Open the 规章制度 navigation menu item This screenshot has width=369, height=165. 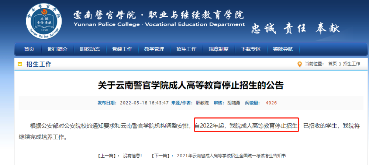click(x=218, y=49)
